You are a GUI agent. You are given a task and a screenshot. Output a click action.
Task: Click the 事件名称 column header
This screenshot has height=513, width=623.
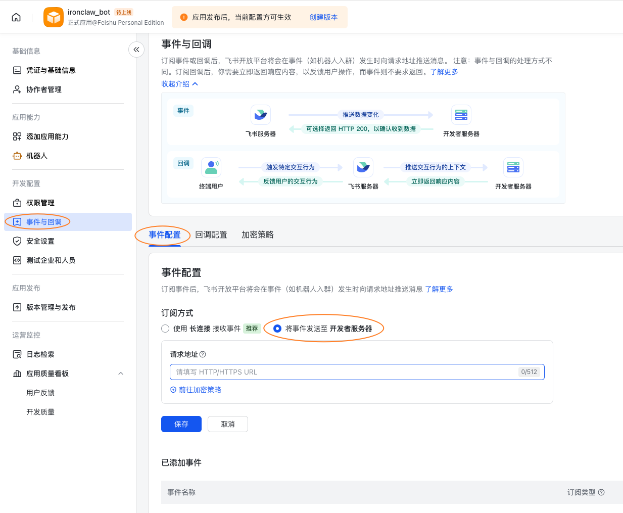click(x=181, y=492)
